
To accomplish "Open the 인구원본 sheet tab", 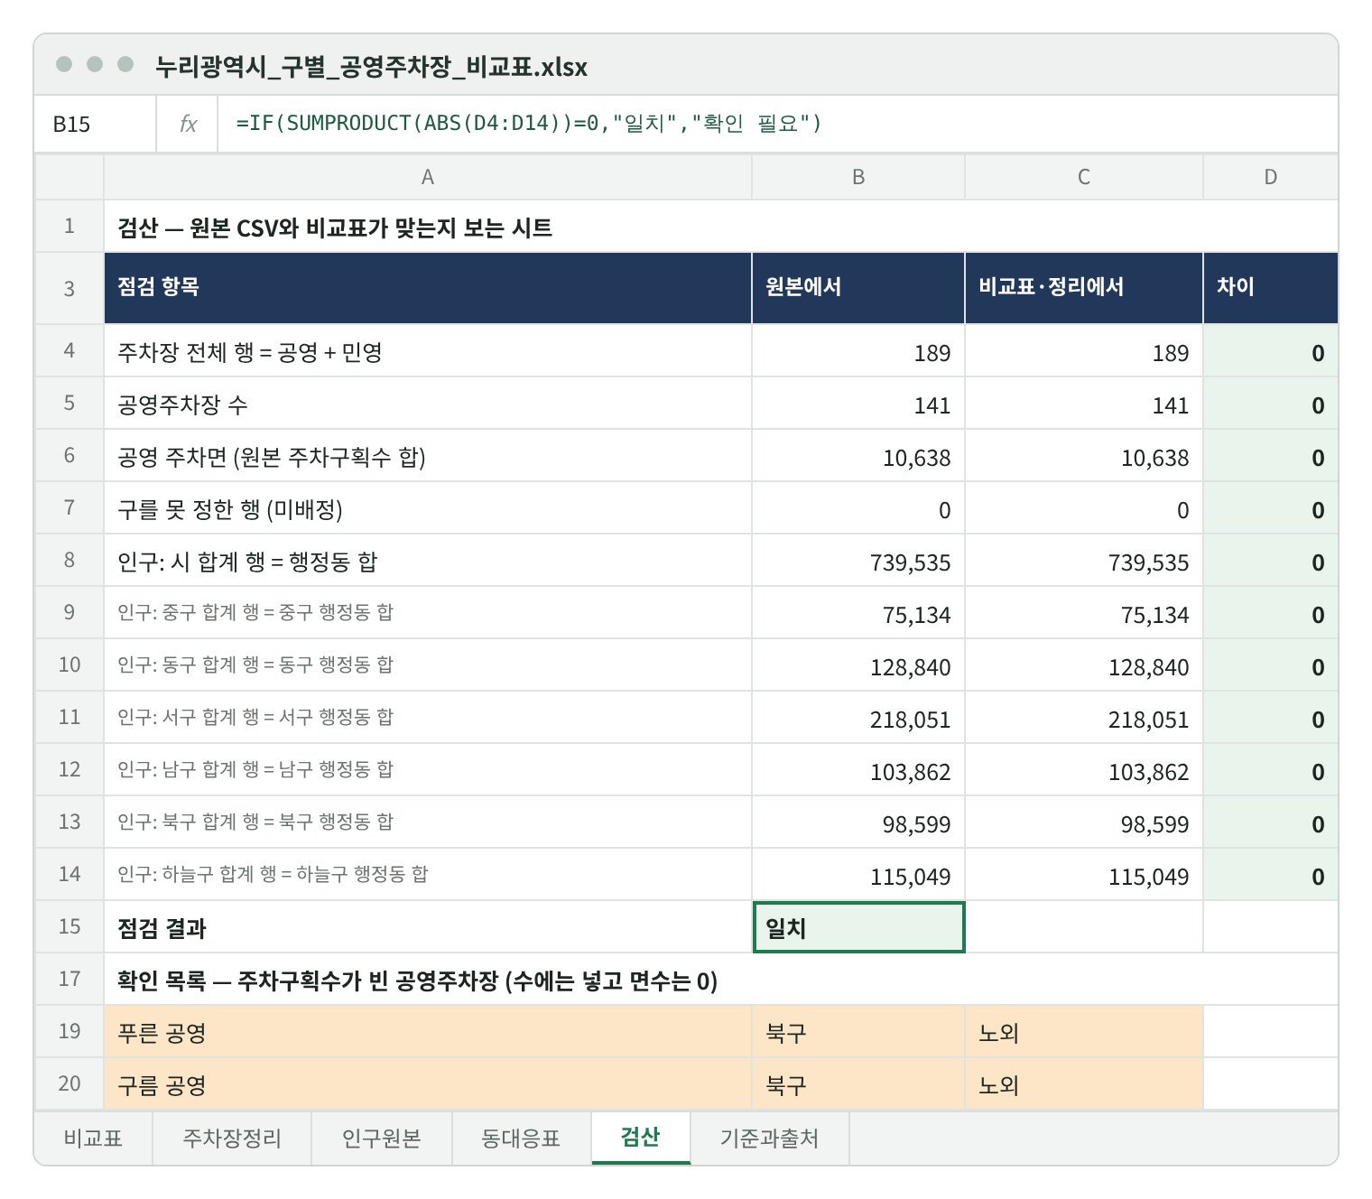I will pos(382,1138).
